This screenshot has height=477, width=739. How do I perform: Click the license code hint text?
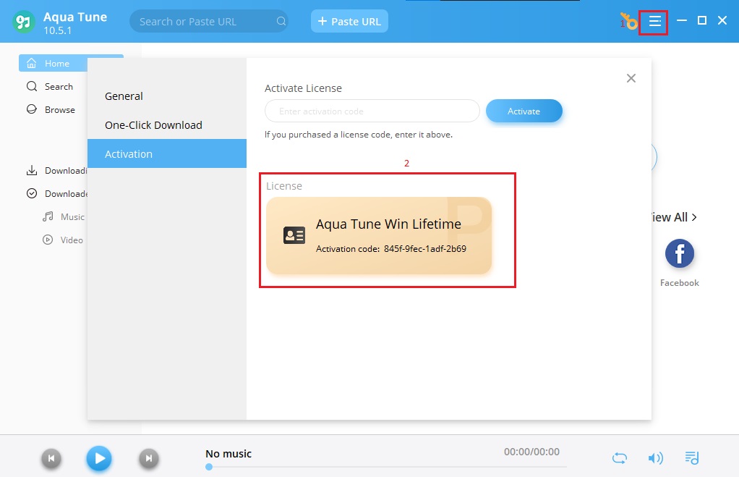pos(359,135)
